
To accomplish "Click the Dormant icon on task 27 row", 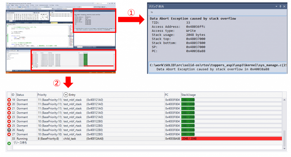I will 9,134.
